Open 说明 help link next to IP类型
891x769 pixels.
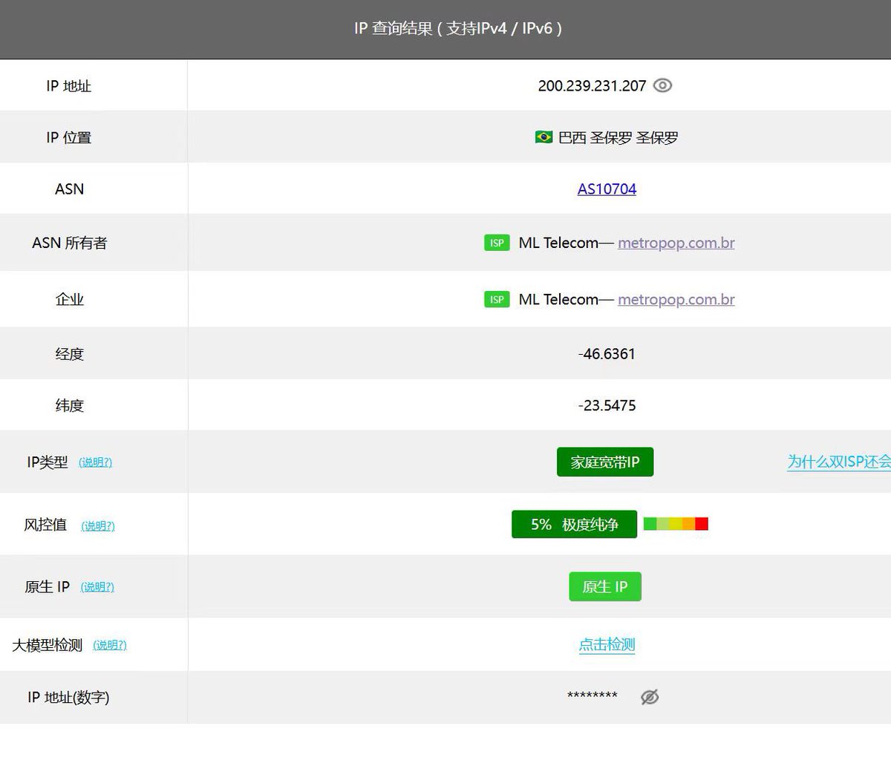[x=96, y=462]
